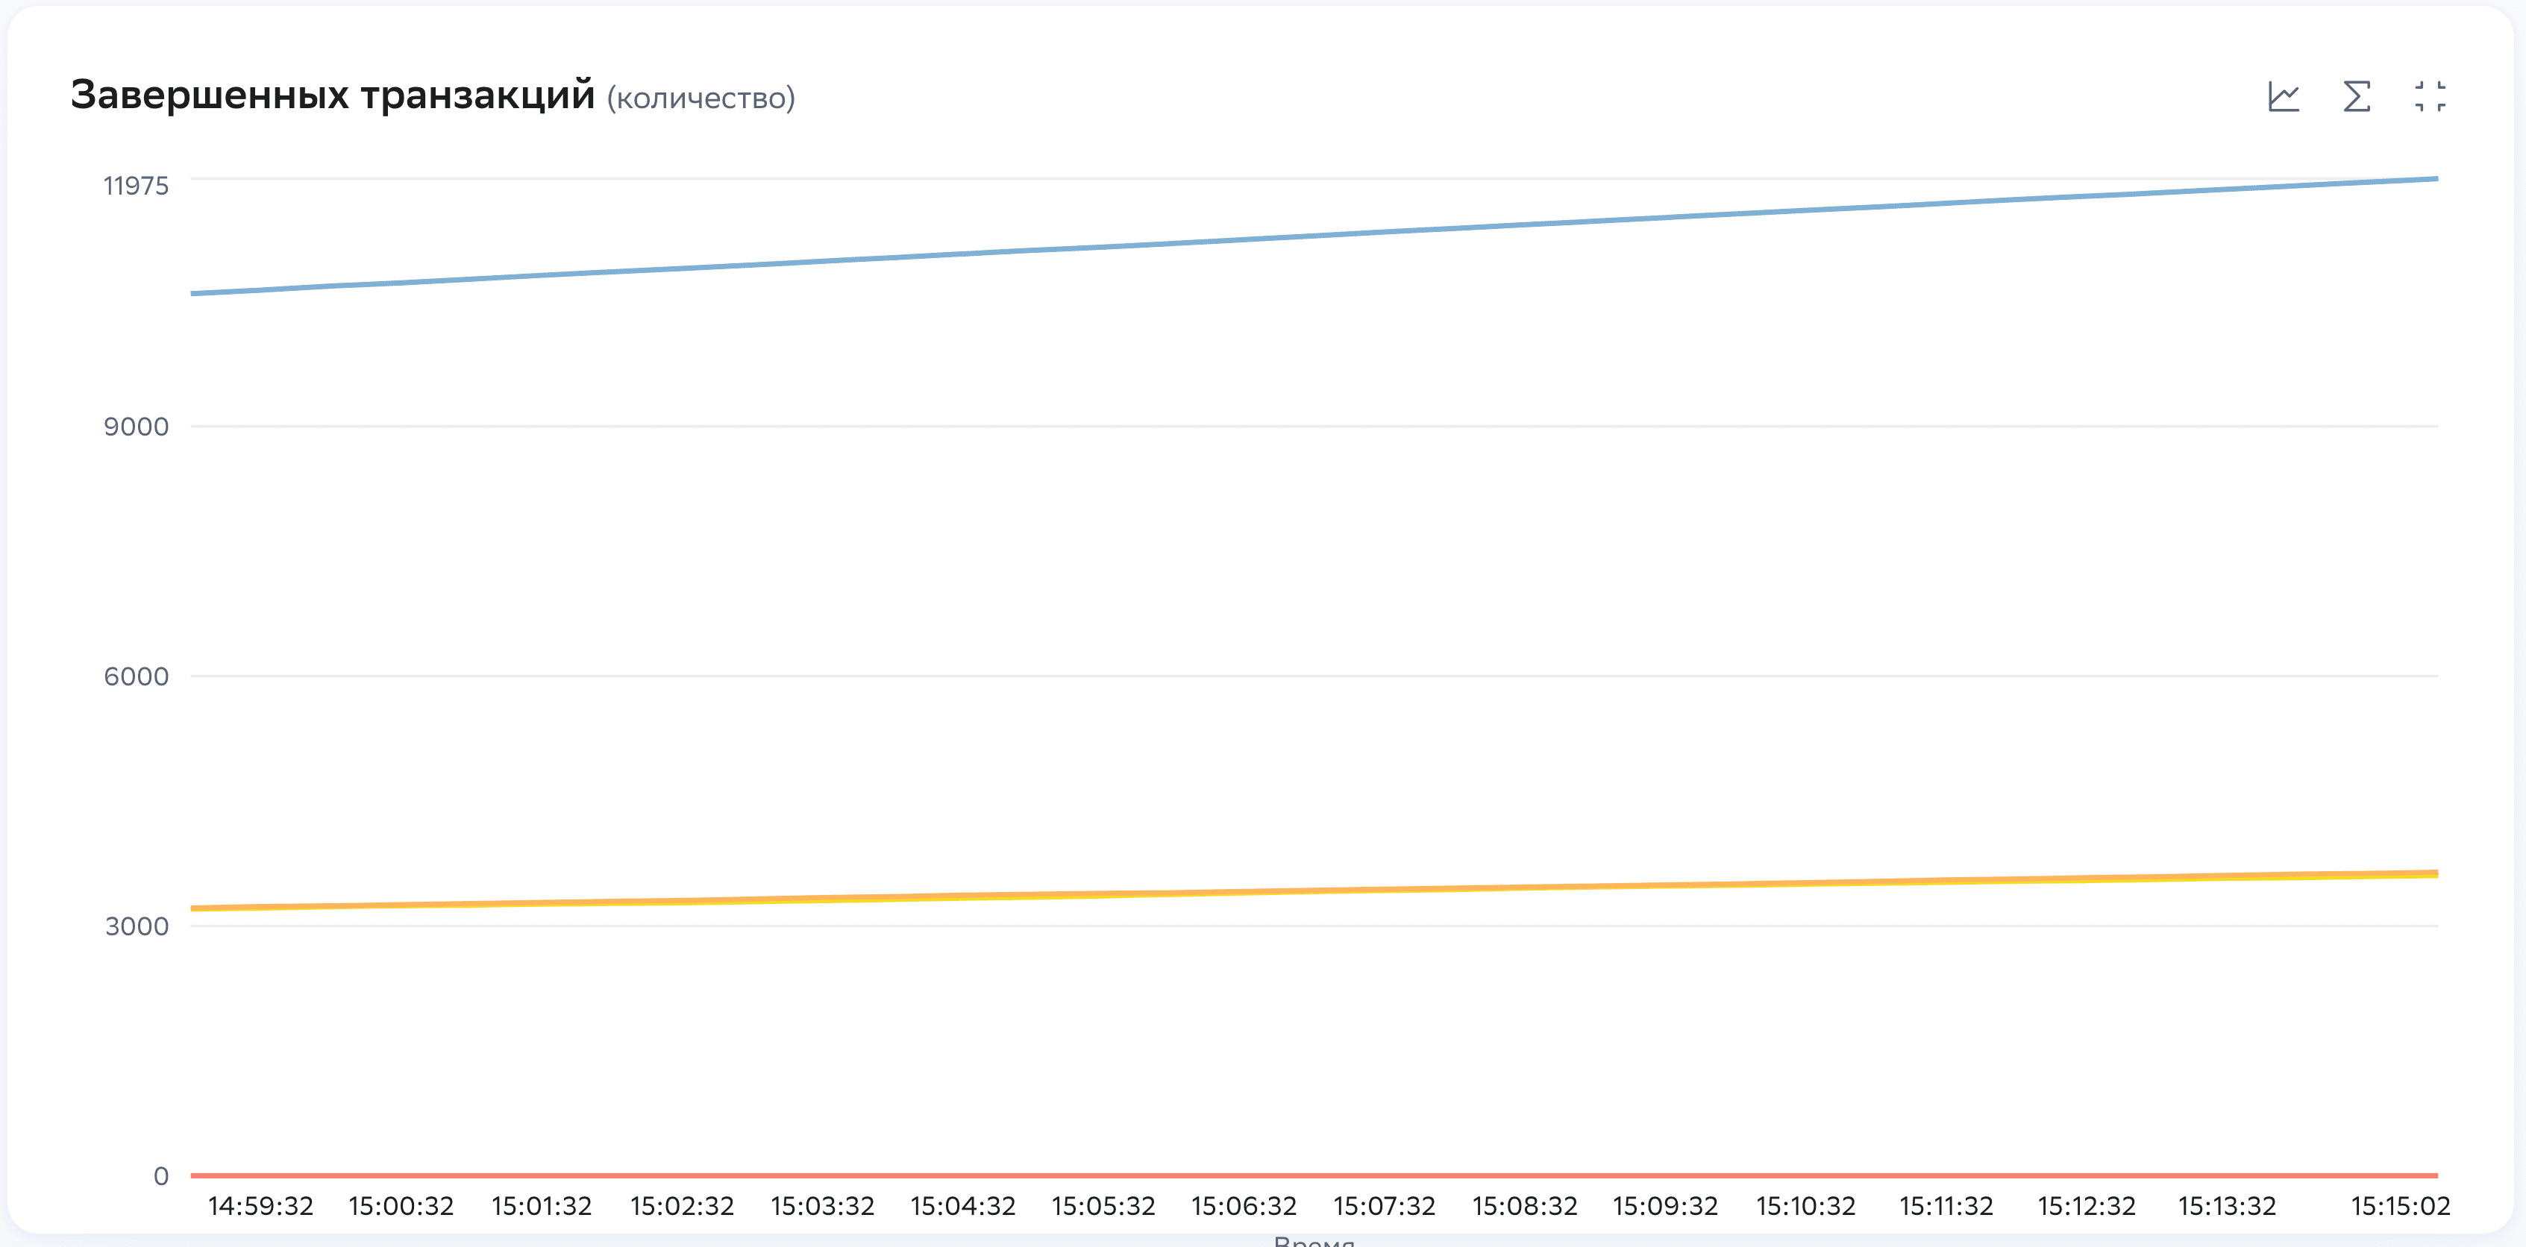Click the red line at zero

click(1314, 1175)
